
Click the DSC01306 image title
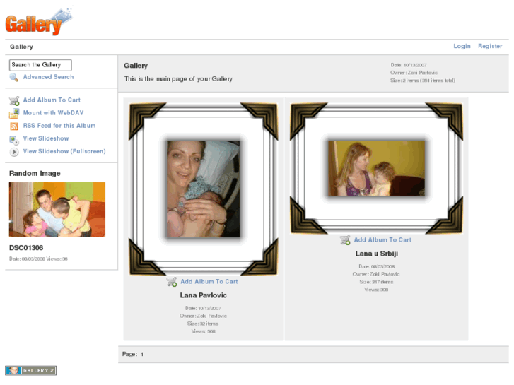(x=26, y=248)
